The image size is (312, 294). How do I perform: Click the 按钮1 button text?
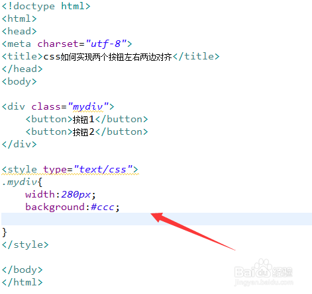[83, 120]
